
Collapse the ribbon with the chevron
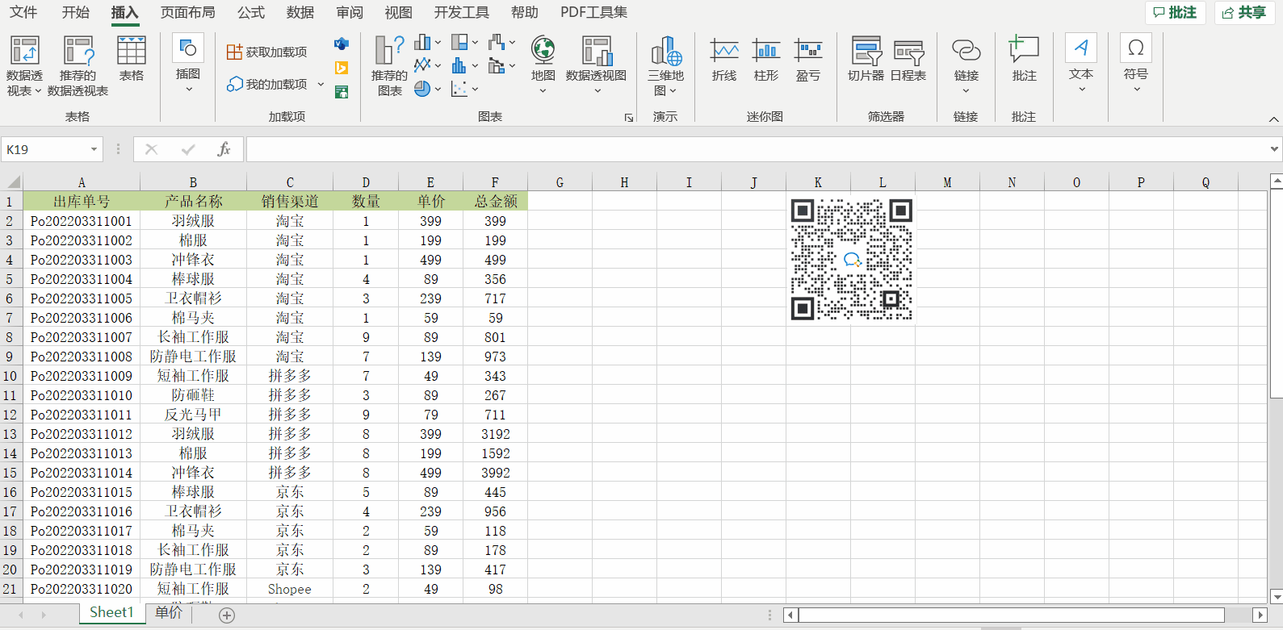click(1273, 119)
